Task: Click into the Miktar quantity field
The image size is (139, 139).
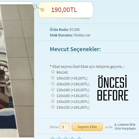Action: tap(65, 127)
